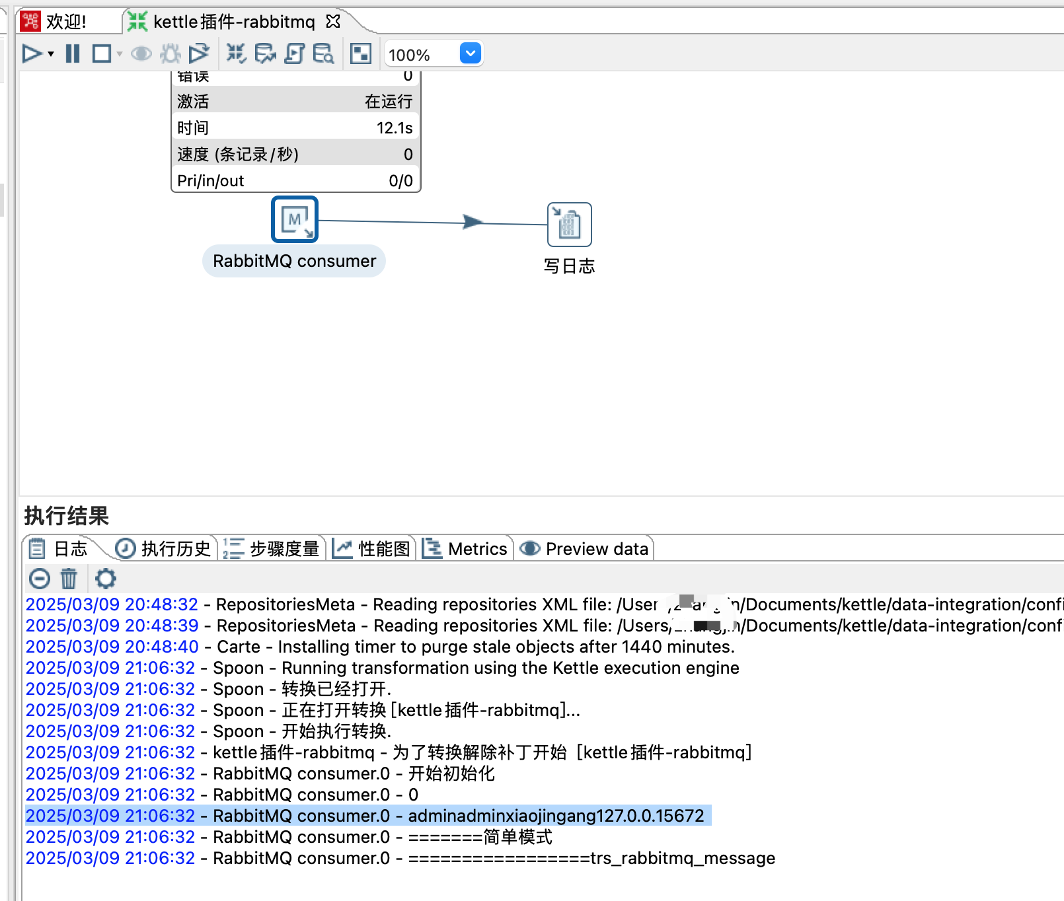Viewport: 1064px width, 901px height.
Task: Click the log line containing 简单模式
Action: (x=289, y=837)
